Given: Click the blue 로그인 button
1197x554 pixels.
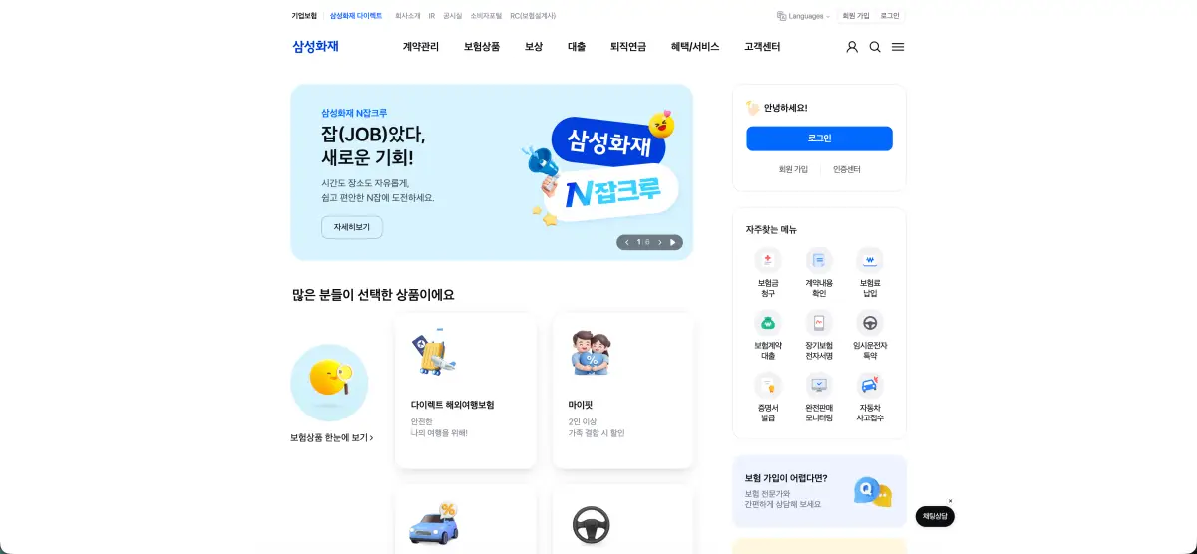Looking at the screenshot, I should click(x=819, y=138).
